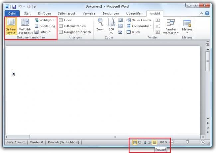This screenshot has height=153, width=216.
Task: Open the undo history dropdown arrow
Action: click(x=24, y=6)
